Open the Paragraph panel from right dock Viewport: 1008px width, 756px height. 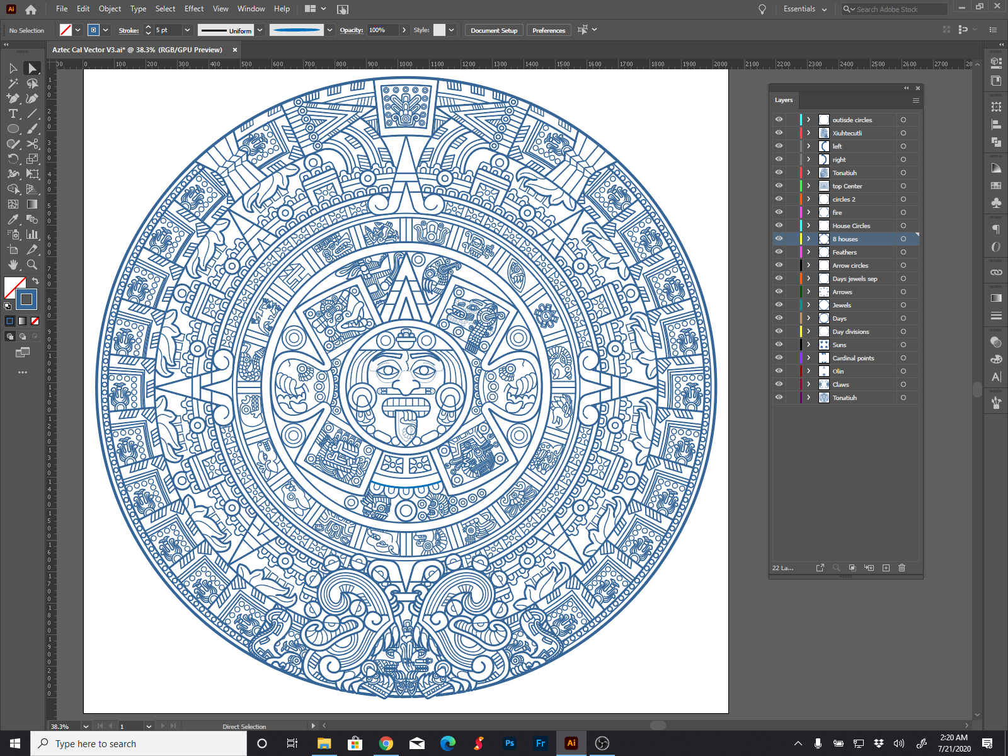click(x=996, y=229)
